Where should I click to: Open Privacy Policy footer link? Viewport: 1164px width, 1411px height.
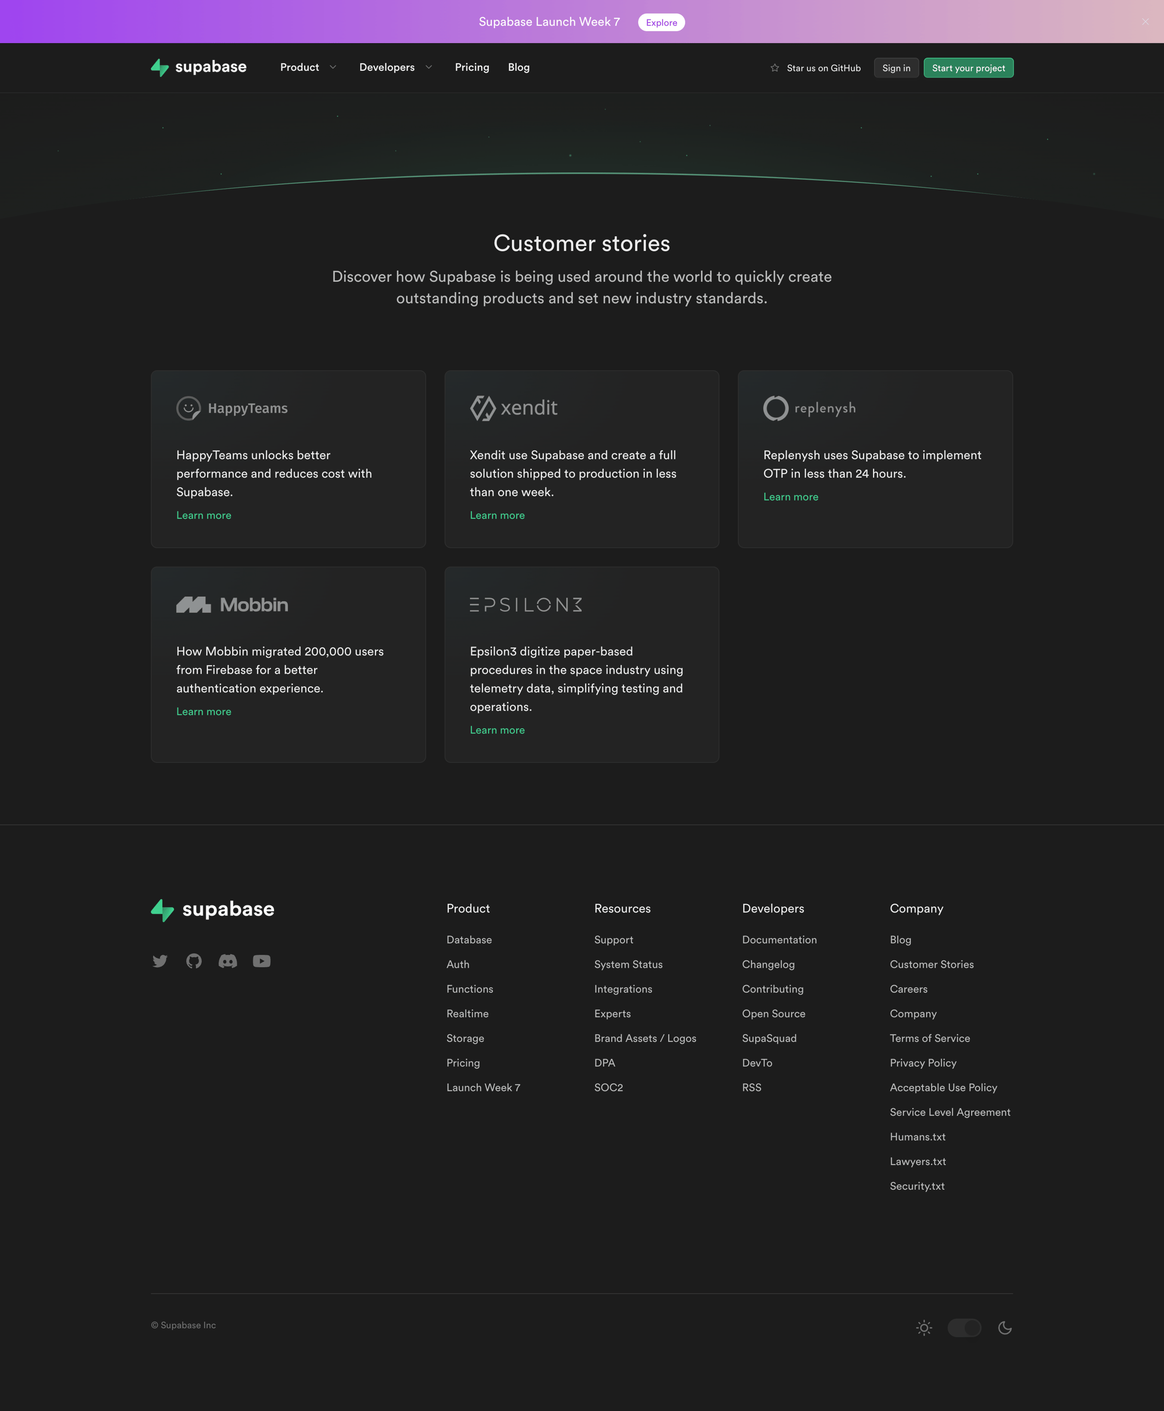pyautogui.click(x=922, y=1063)
